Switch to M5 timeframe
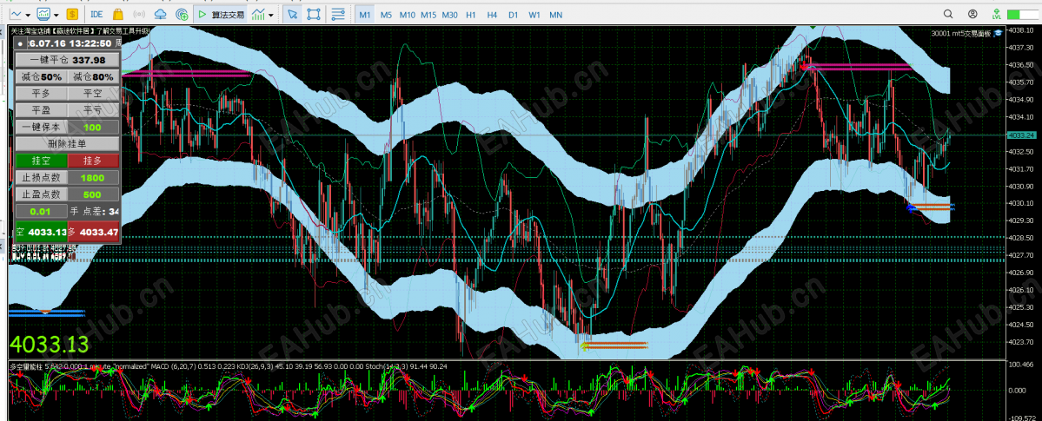This screenshot has width=1042, height=421. click(386, 14)
